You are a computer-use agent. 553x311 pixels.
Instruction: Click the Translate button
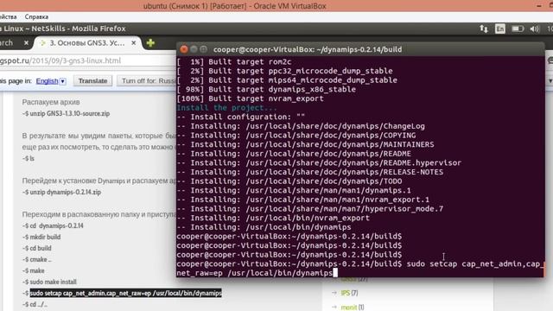(92, 80)
